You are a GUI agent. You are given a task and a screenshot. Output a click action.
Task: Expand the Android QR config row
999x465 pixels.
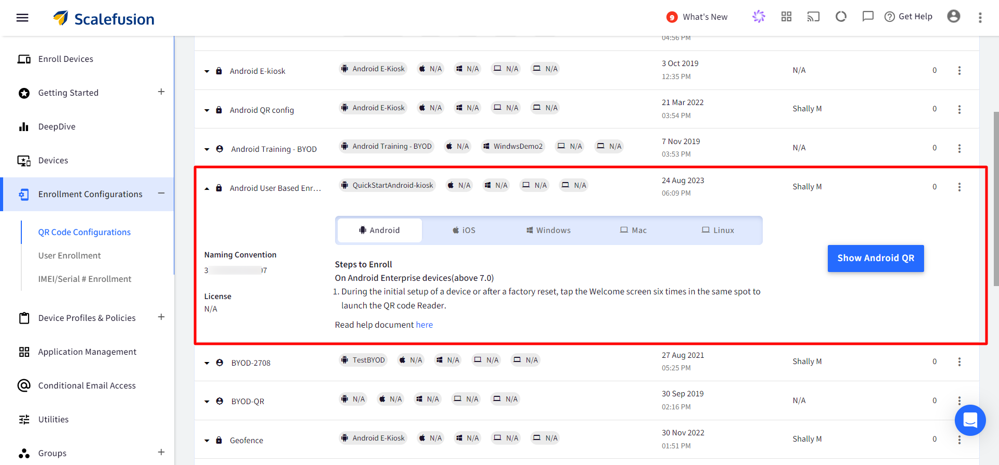[207, 110]
